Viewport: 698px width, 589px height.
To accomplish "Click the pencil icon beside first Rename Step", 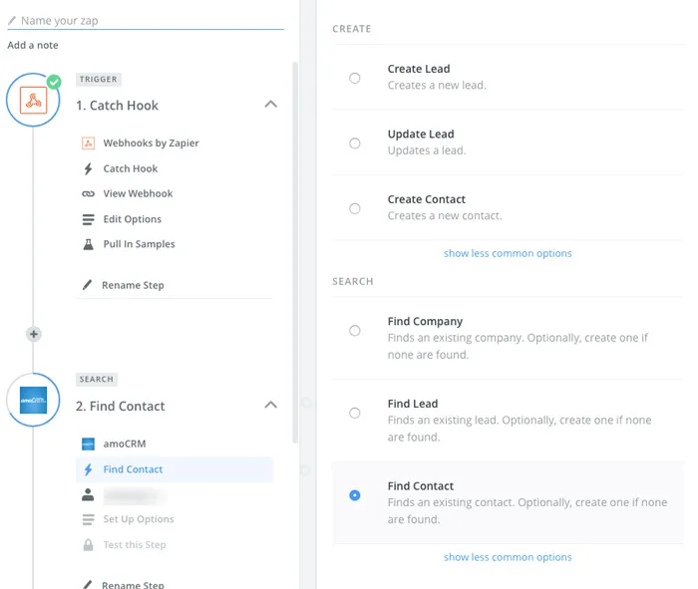I will point(88,285).
